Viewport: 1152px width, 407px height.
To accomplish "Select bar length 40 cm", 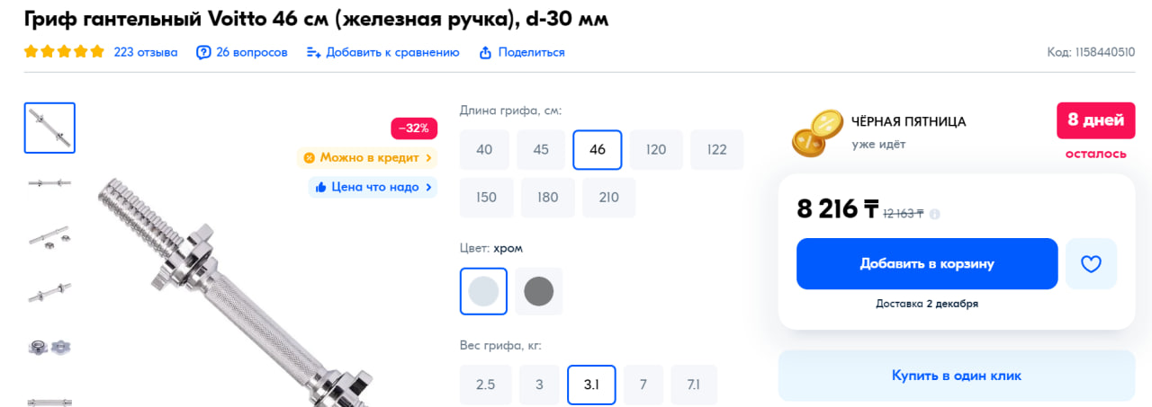I will coord(484,150).
